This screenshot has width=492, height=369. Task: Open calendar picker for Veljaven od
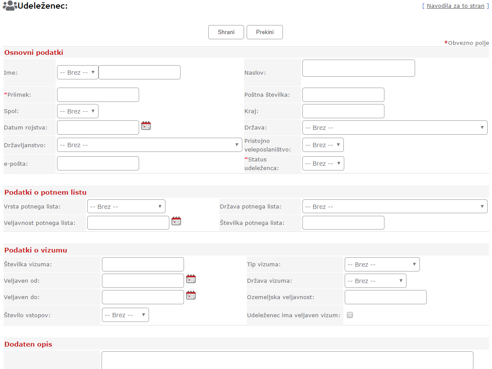191,279
